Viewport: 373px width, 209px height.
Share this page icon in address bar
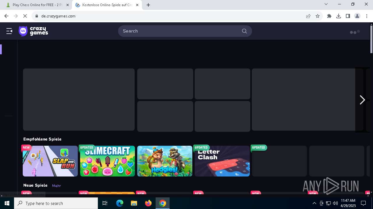pyautogui.click(x=308, y=16)
